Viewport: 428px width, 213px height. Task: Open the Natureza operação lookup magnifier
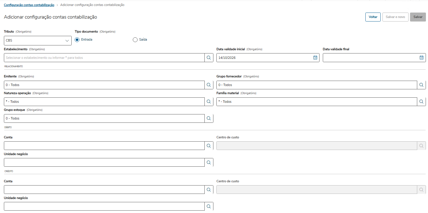tap(209, 102)
